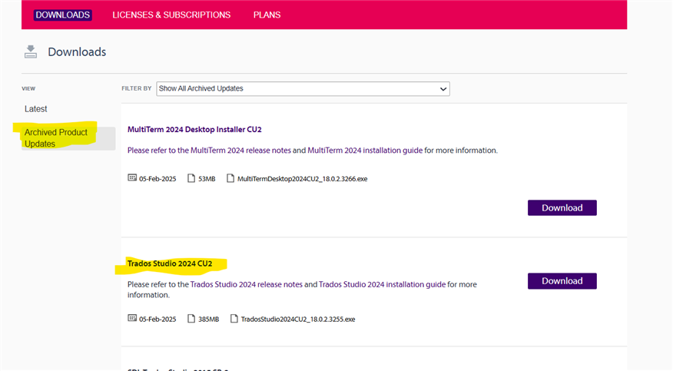Open the DOWNLOADS tab
The image size is (673, 371).
(63, 15)
